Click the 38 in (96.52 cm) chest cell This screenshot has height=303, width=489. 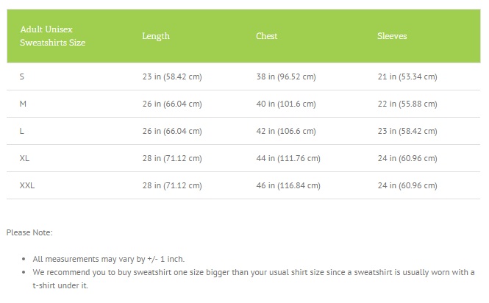(285, 76)
